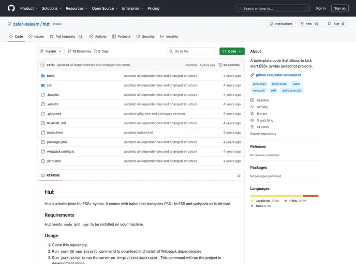Open the webpack.config.js file link
Screen dimensions: 356x264
click(61, 152)
